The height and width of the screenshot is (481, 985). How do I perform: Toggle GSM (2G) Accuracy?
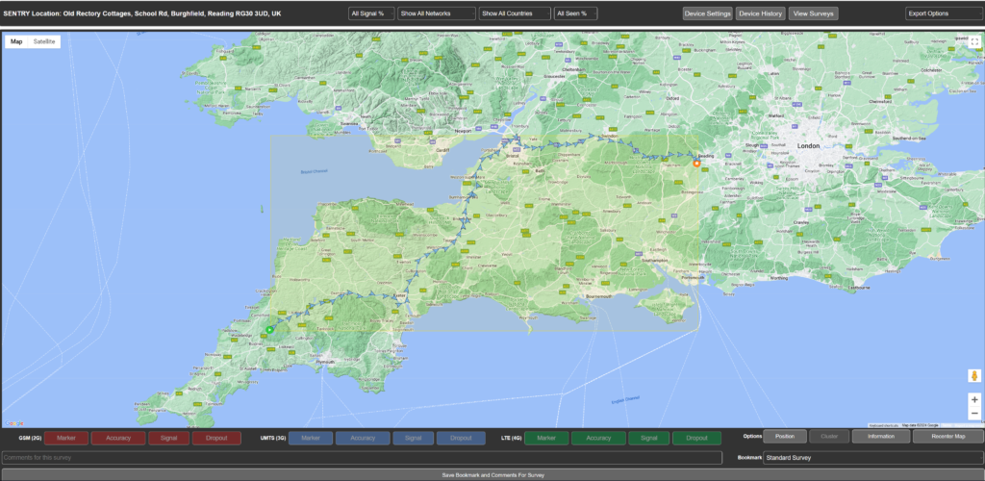pyautogui.click(x=118, y=438)
